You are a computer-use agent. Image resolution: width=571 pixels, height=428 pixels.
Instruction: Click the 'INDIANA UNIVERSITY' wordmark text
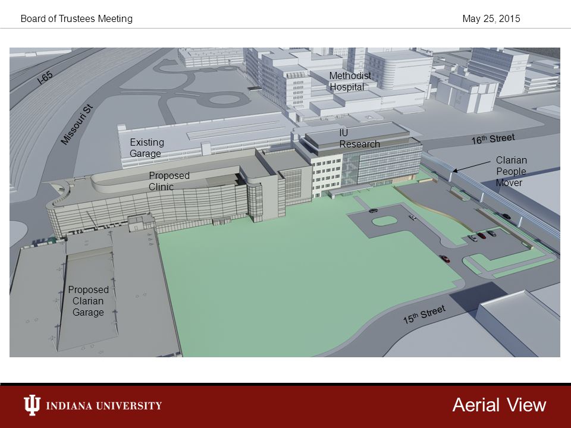(x=103, y=405)
